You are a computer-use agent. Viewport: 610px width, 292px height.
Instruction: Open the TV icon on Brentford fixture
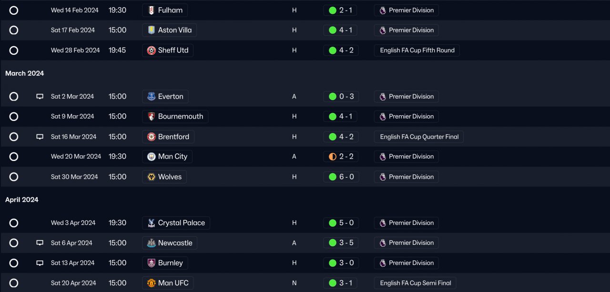click(x=40, y=137)
